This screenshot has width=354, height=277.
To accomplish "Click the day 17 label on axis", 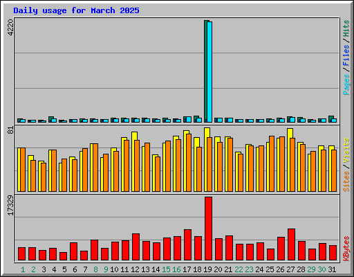I will 187,269.
